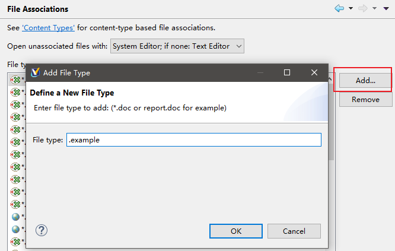The height and width of the screenshot is (251, 395).
Task: Minimize the Add File Type dialog
Action: (x=260, y=72)
